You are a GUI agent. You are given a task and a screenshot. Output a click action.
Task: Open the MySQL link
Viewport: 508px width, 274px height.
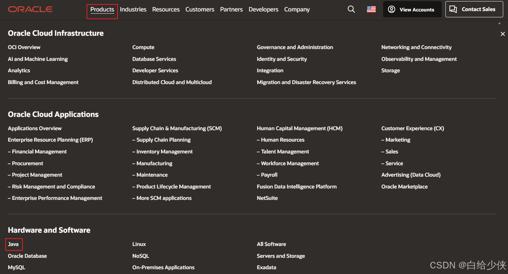click(x=17, y=267)
